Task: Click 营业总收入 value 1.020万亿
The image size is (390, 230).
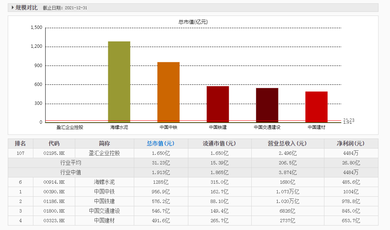Action: [288, 201]
